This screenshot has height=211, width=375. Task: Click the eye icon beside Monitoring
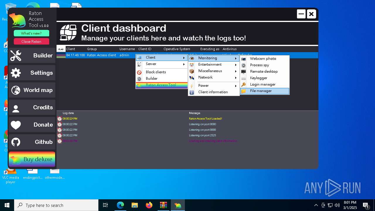192,58
